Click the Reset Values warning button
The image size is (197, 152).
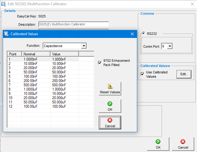pos(110,89)
